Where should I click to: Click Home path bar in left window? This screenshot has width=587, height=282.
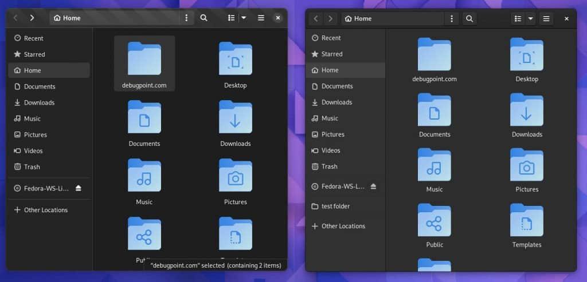pyautogui.click(x=115, y=18)
